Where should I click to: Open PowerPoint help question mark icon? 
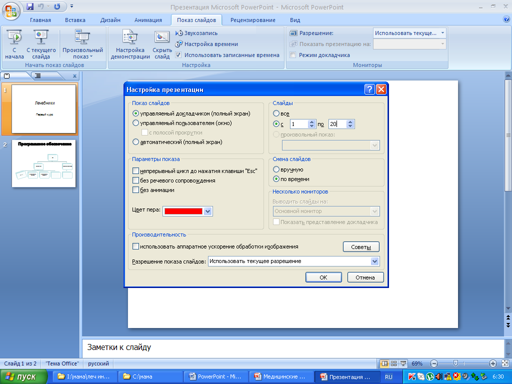[506, 19]
